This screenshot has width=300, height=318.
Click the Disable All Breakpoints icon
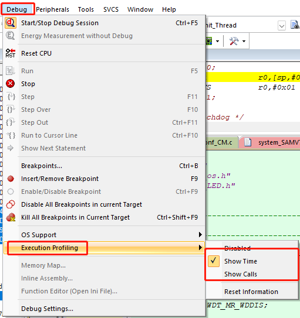pos(11,204)
